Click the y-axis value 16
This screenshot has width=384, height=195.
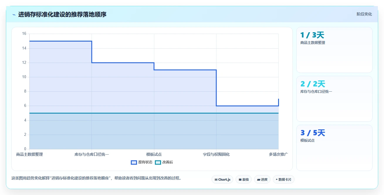tap(24, 34)
